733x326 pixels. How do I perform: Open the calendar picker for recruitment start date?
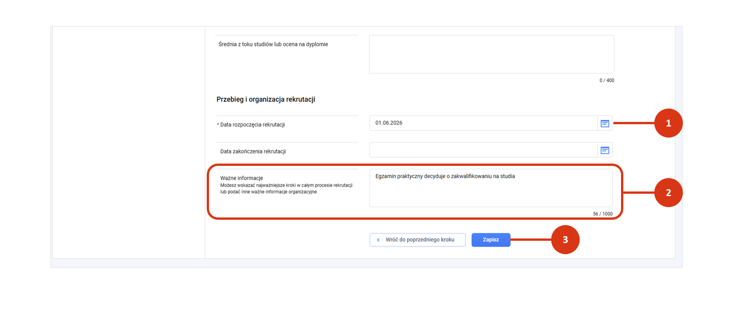pyautogui.click(x=605, y=123)
